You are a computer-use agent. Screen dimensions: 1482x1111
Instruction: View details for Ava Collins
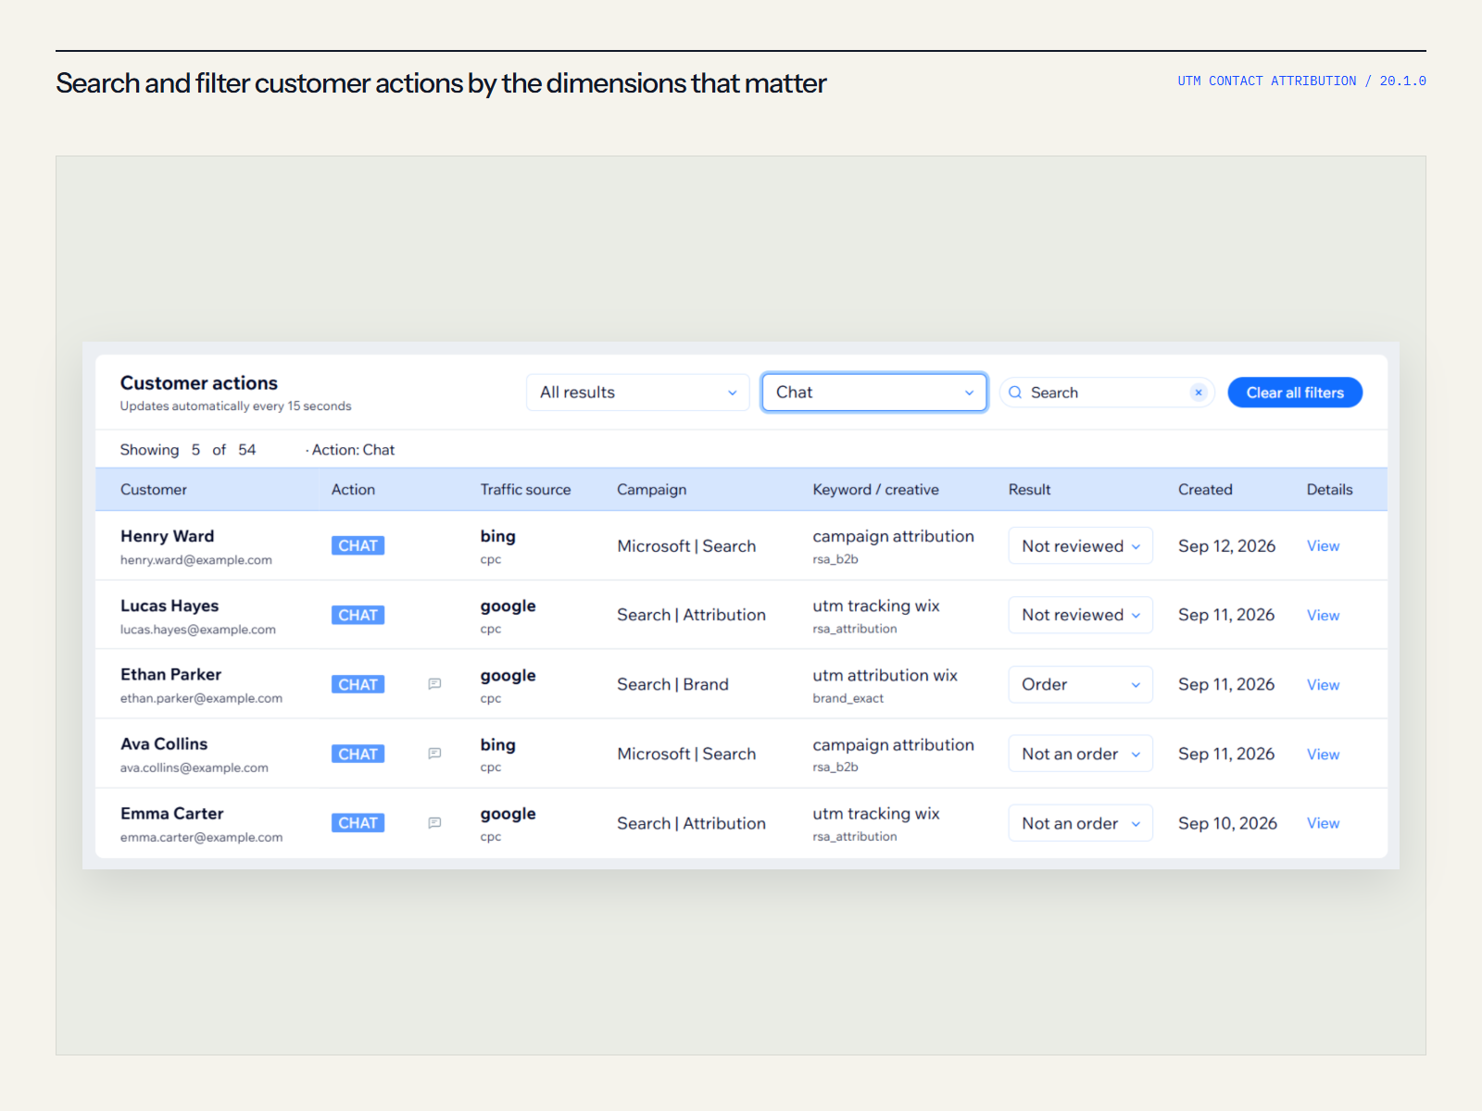(x=1323, y=755)
